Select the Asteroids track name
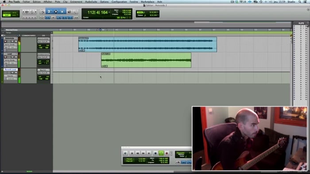Viewport: 310px width, 174px height. tap(10, 38)
